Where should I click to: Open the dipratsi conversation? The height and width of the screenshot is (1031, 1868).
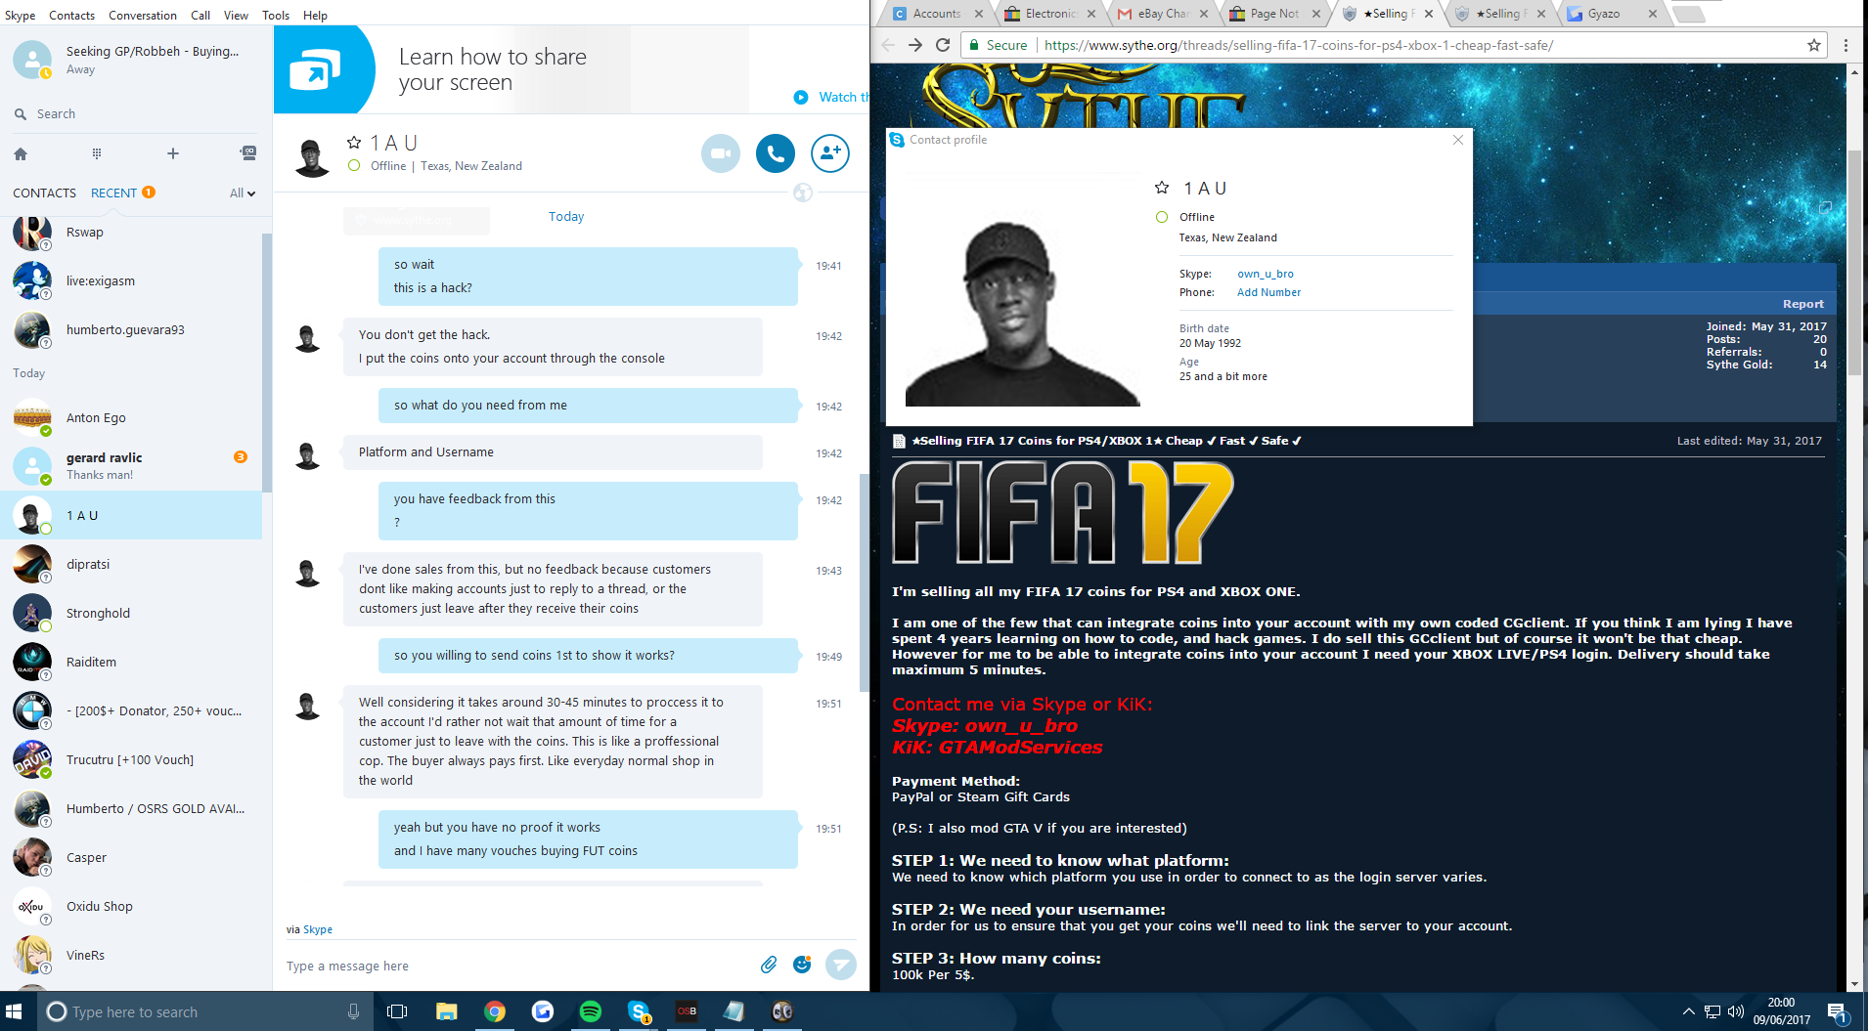131,564
